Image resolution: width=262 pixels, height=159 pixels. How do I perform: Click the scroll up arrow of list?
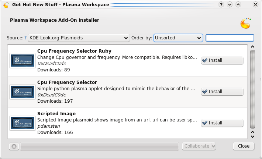tap(252, 47)
